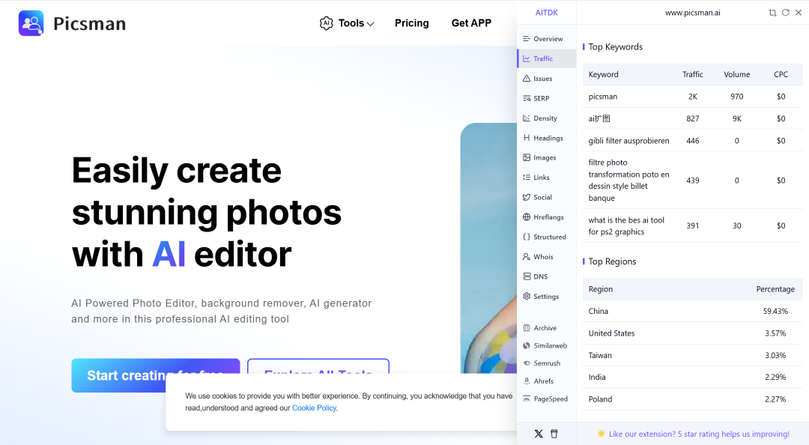Click the Picsman logo icon
The width and height of the screenshot is (809, 445).
(31, 23)
